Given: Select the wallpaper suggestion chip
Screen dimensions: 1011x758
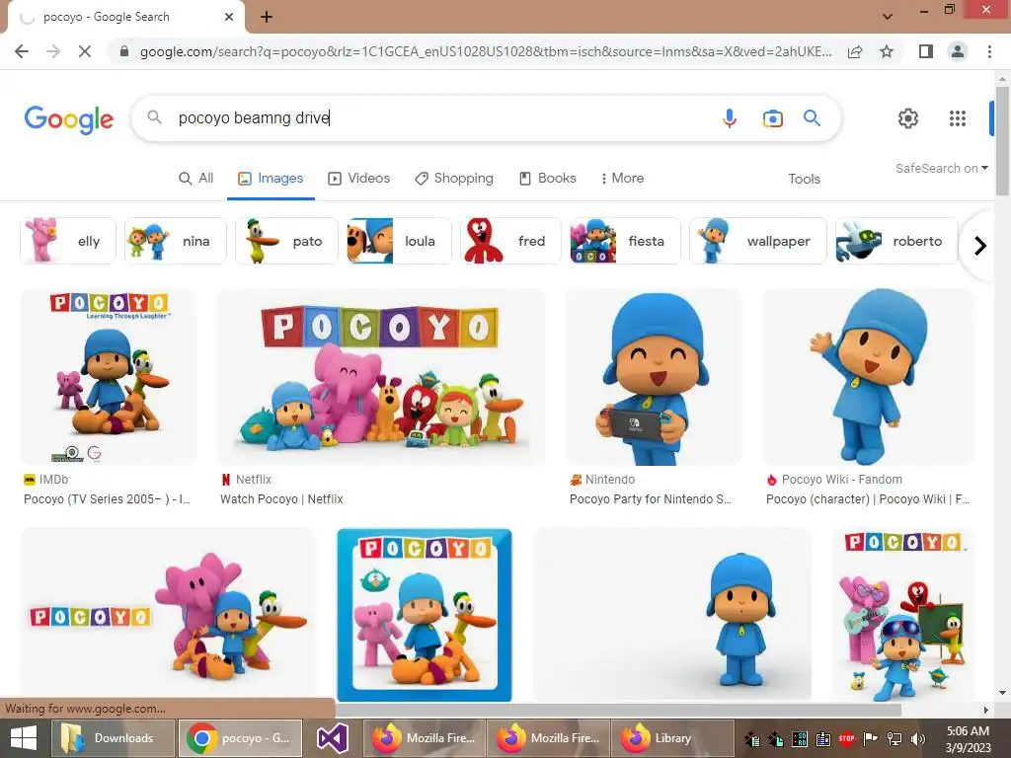Looking at the screenshot, I should point(757,241).
